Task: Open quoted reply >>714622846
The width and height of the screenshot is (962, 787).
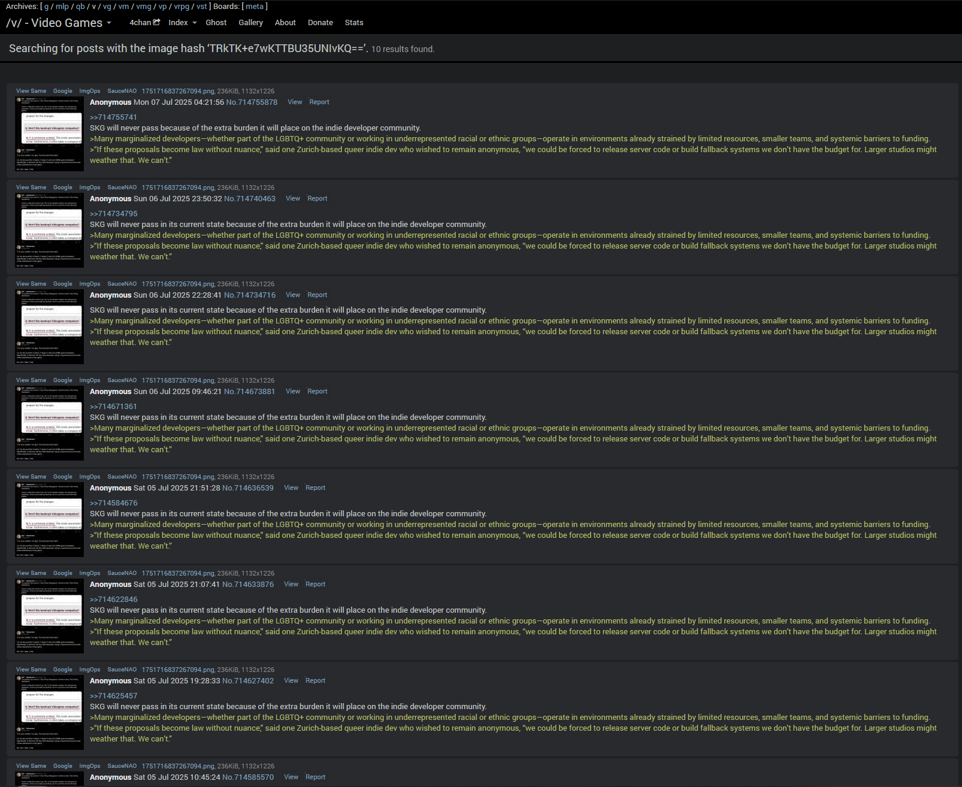Action: coord(114,600)
